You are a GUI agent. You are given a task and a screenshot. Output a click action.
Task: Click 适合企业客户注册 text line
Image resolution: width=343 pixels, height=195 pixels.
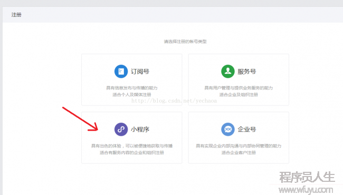pyautogui.click(x=239, y=152)
